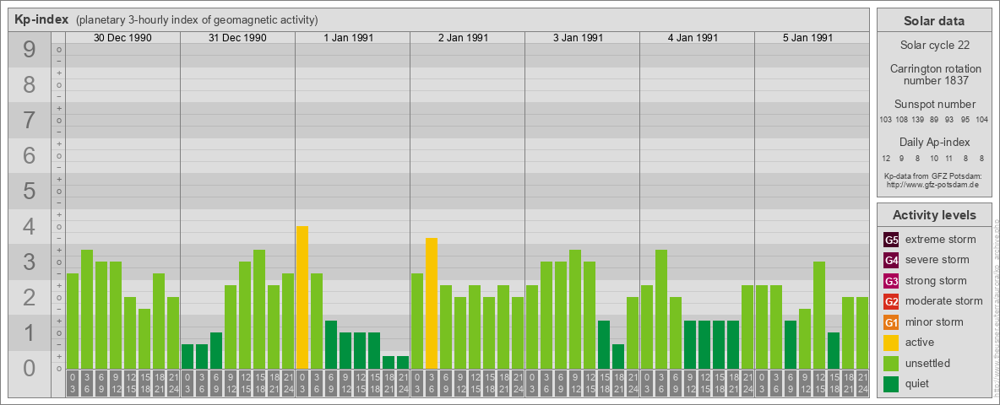This screenshot has height=405, width=1000.
Task: Click the '12 15' time label under 2 Jan 1991
Action: tap(475, 384)
